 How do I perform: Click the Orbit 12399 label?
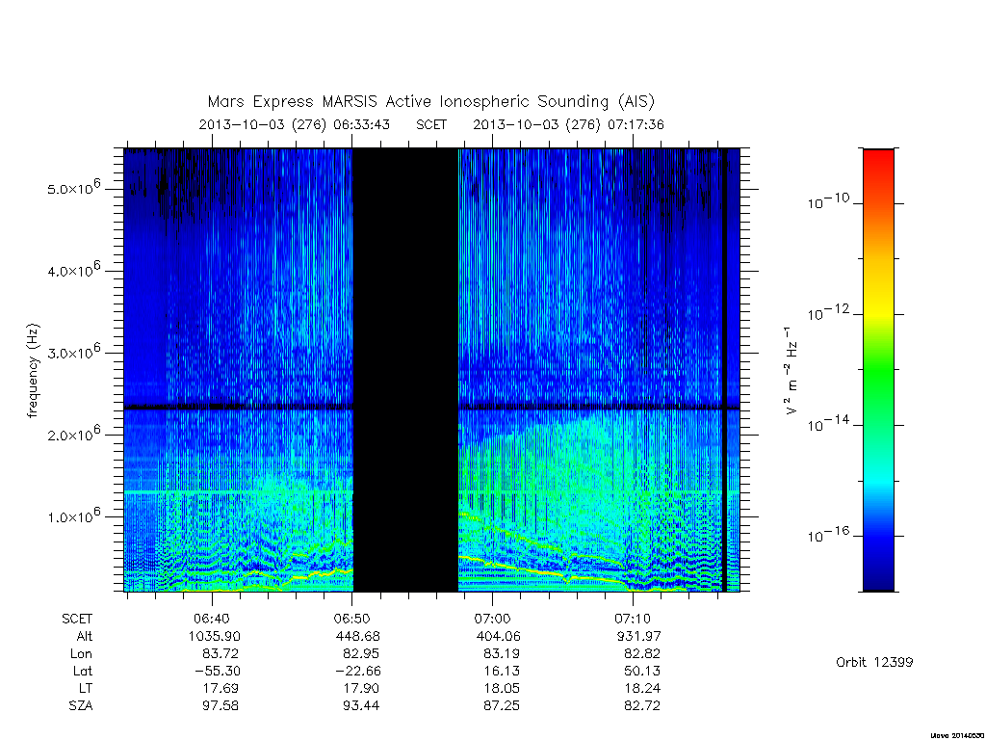(874, 662)
